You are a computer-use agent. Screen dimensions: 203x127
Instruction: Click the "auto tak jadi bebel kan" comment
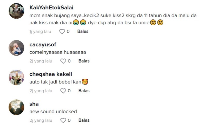[x=55, y=82]
